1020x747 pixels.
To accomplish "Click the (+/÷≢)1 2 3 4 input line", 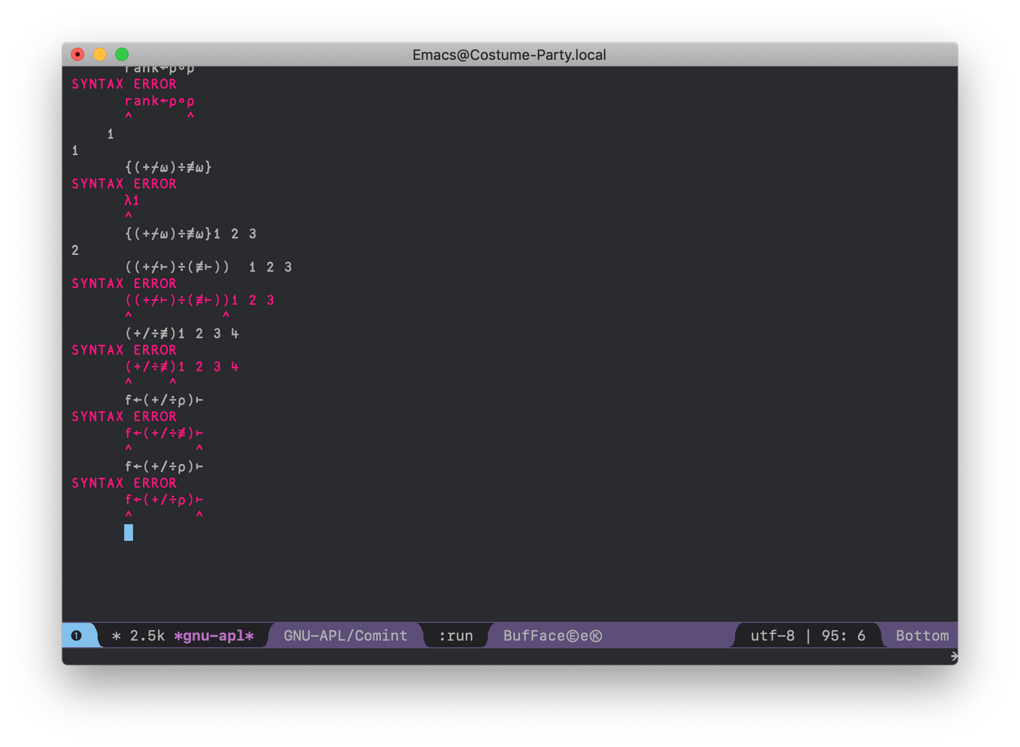I will pyautogui.click(x=182, y=333).
